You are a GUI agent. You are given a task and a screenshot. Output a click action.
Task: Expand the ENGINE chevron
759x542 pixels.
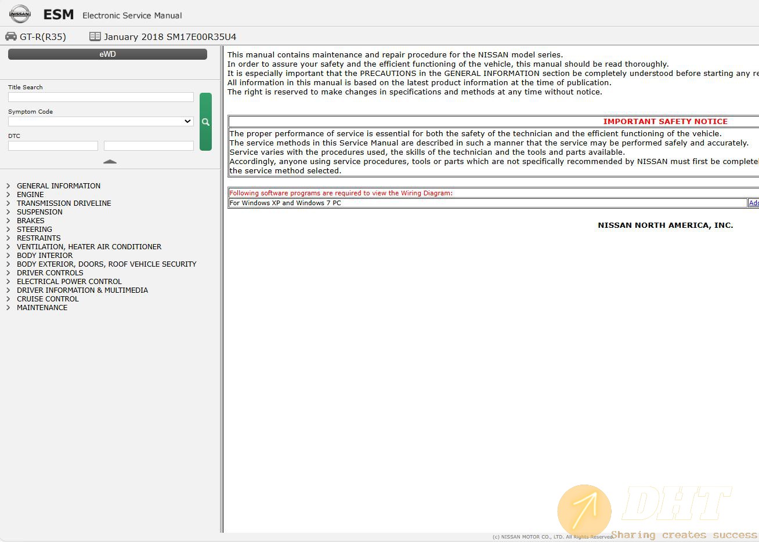[8, 194]
